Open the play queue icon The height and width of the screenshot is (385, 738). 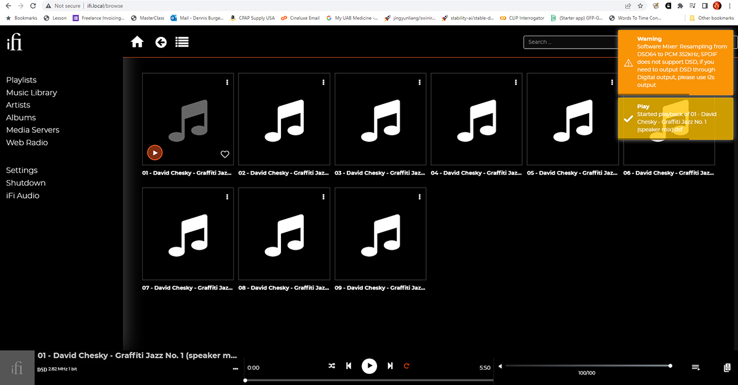[x=696, y=367]
